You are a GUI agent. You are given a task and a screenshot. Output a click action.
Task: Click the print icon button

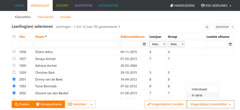coord(207,27)
